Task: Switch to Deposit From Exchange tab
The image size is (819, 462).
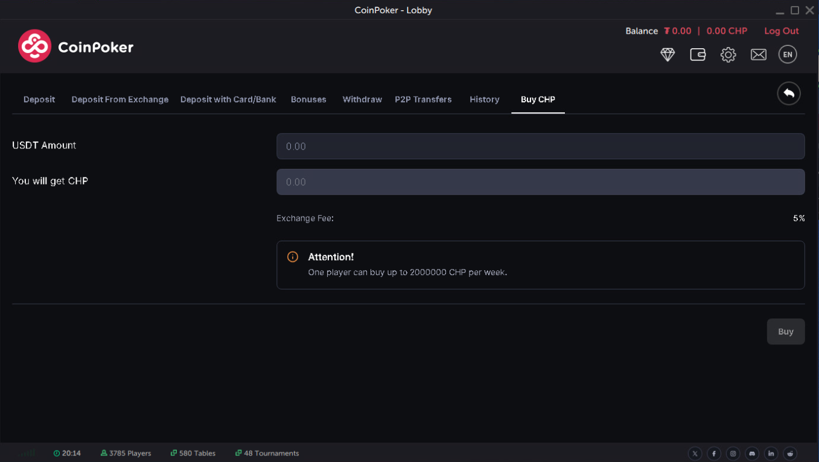Action: coord(120,100)
